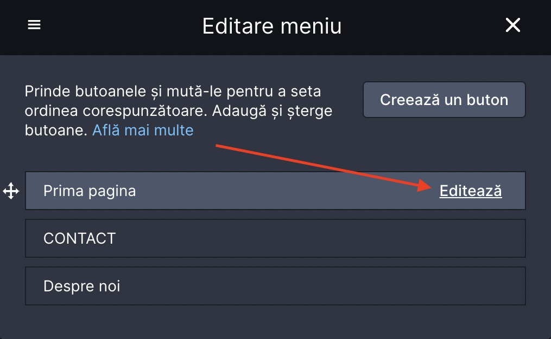Click the Editare meniu title
The image size is (551, 339).
[272, 26]
